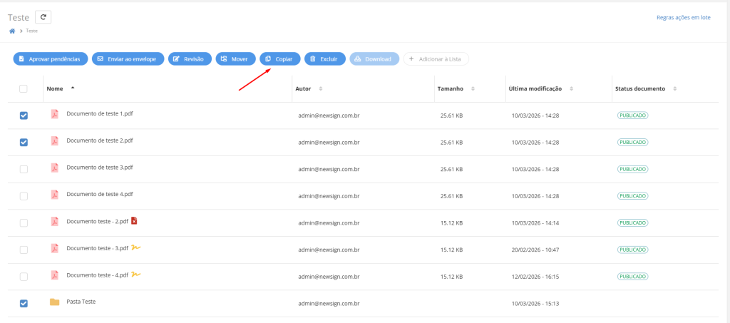The width and height of the screenshot is (730, 323).
Task: Click Teste in the breadcrumb
Action: click(x=32, y=31)
